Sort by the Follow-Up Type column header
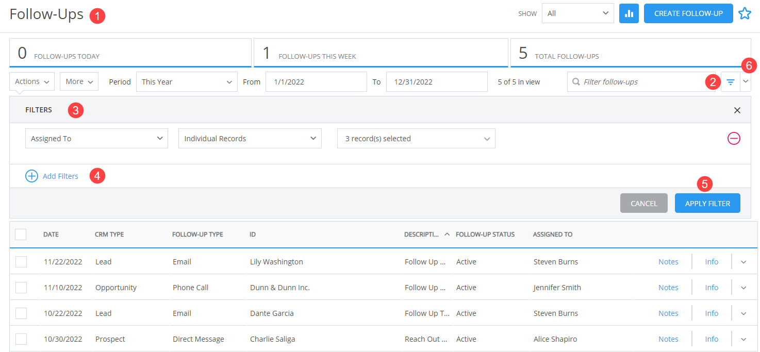 (x=197, y=234)
